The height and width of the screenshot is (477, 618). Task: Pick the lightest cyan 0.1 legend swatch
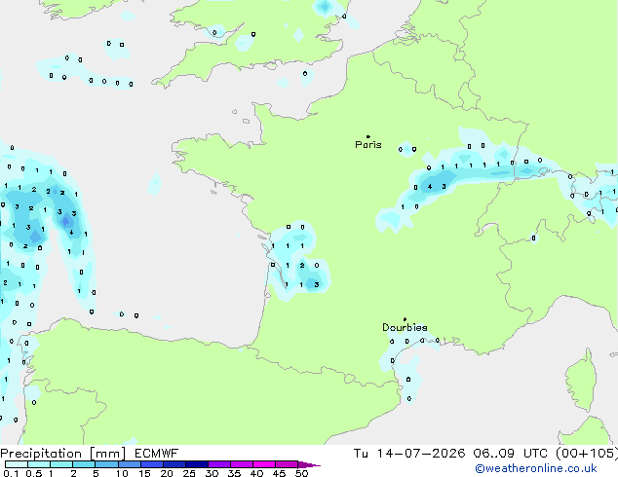pyautogui.click(x=17, y=464)
